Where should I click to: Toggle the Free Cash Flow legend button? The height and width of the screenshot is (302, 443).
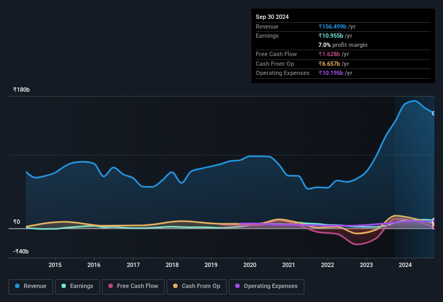pos(133,286)
